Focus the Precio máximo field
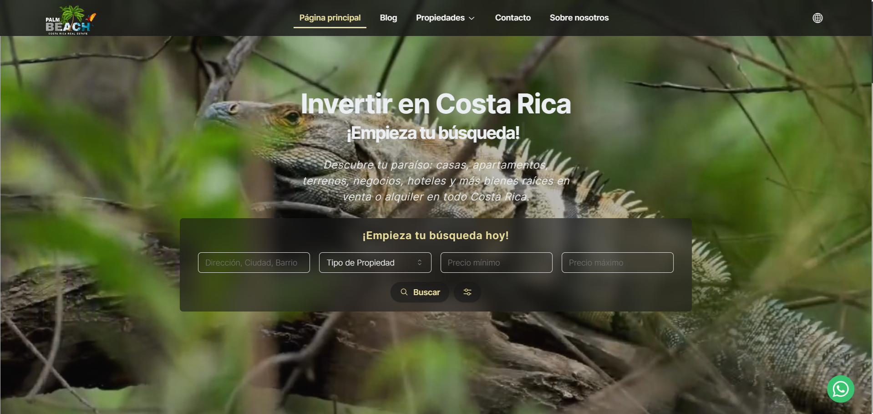 [x=618, y=263]
